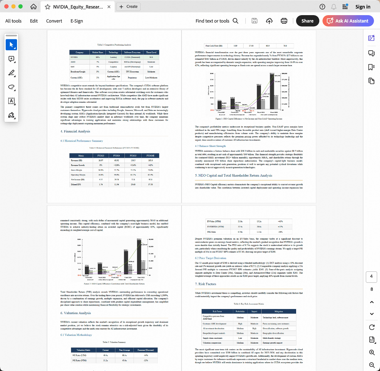Click 'Supply chain constraints' in the risk table

[x=212, y=338]
